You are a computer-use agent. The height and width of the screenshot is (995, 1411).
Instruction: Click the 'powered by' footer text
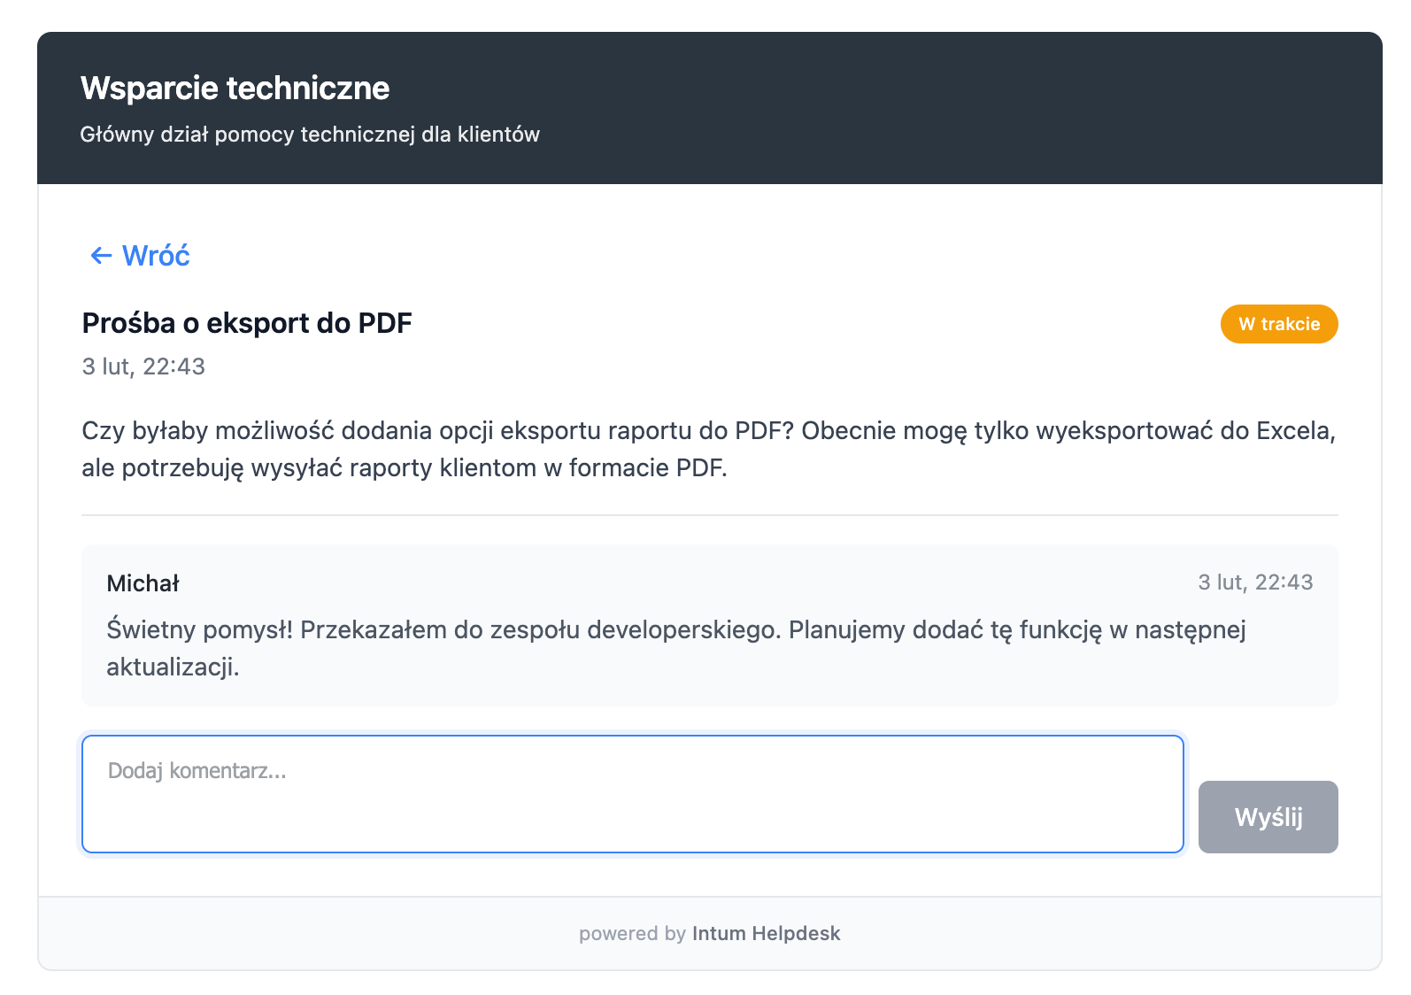click(632, 933)
